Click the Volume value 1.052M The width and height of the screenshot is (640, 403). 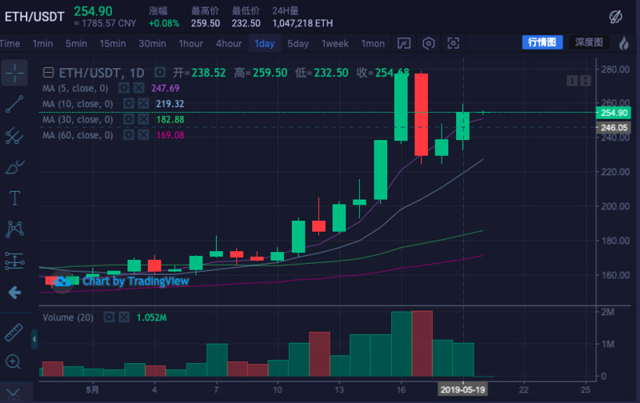click(151, 317)
